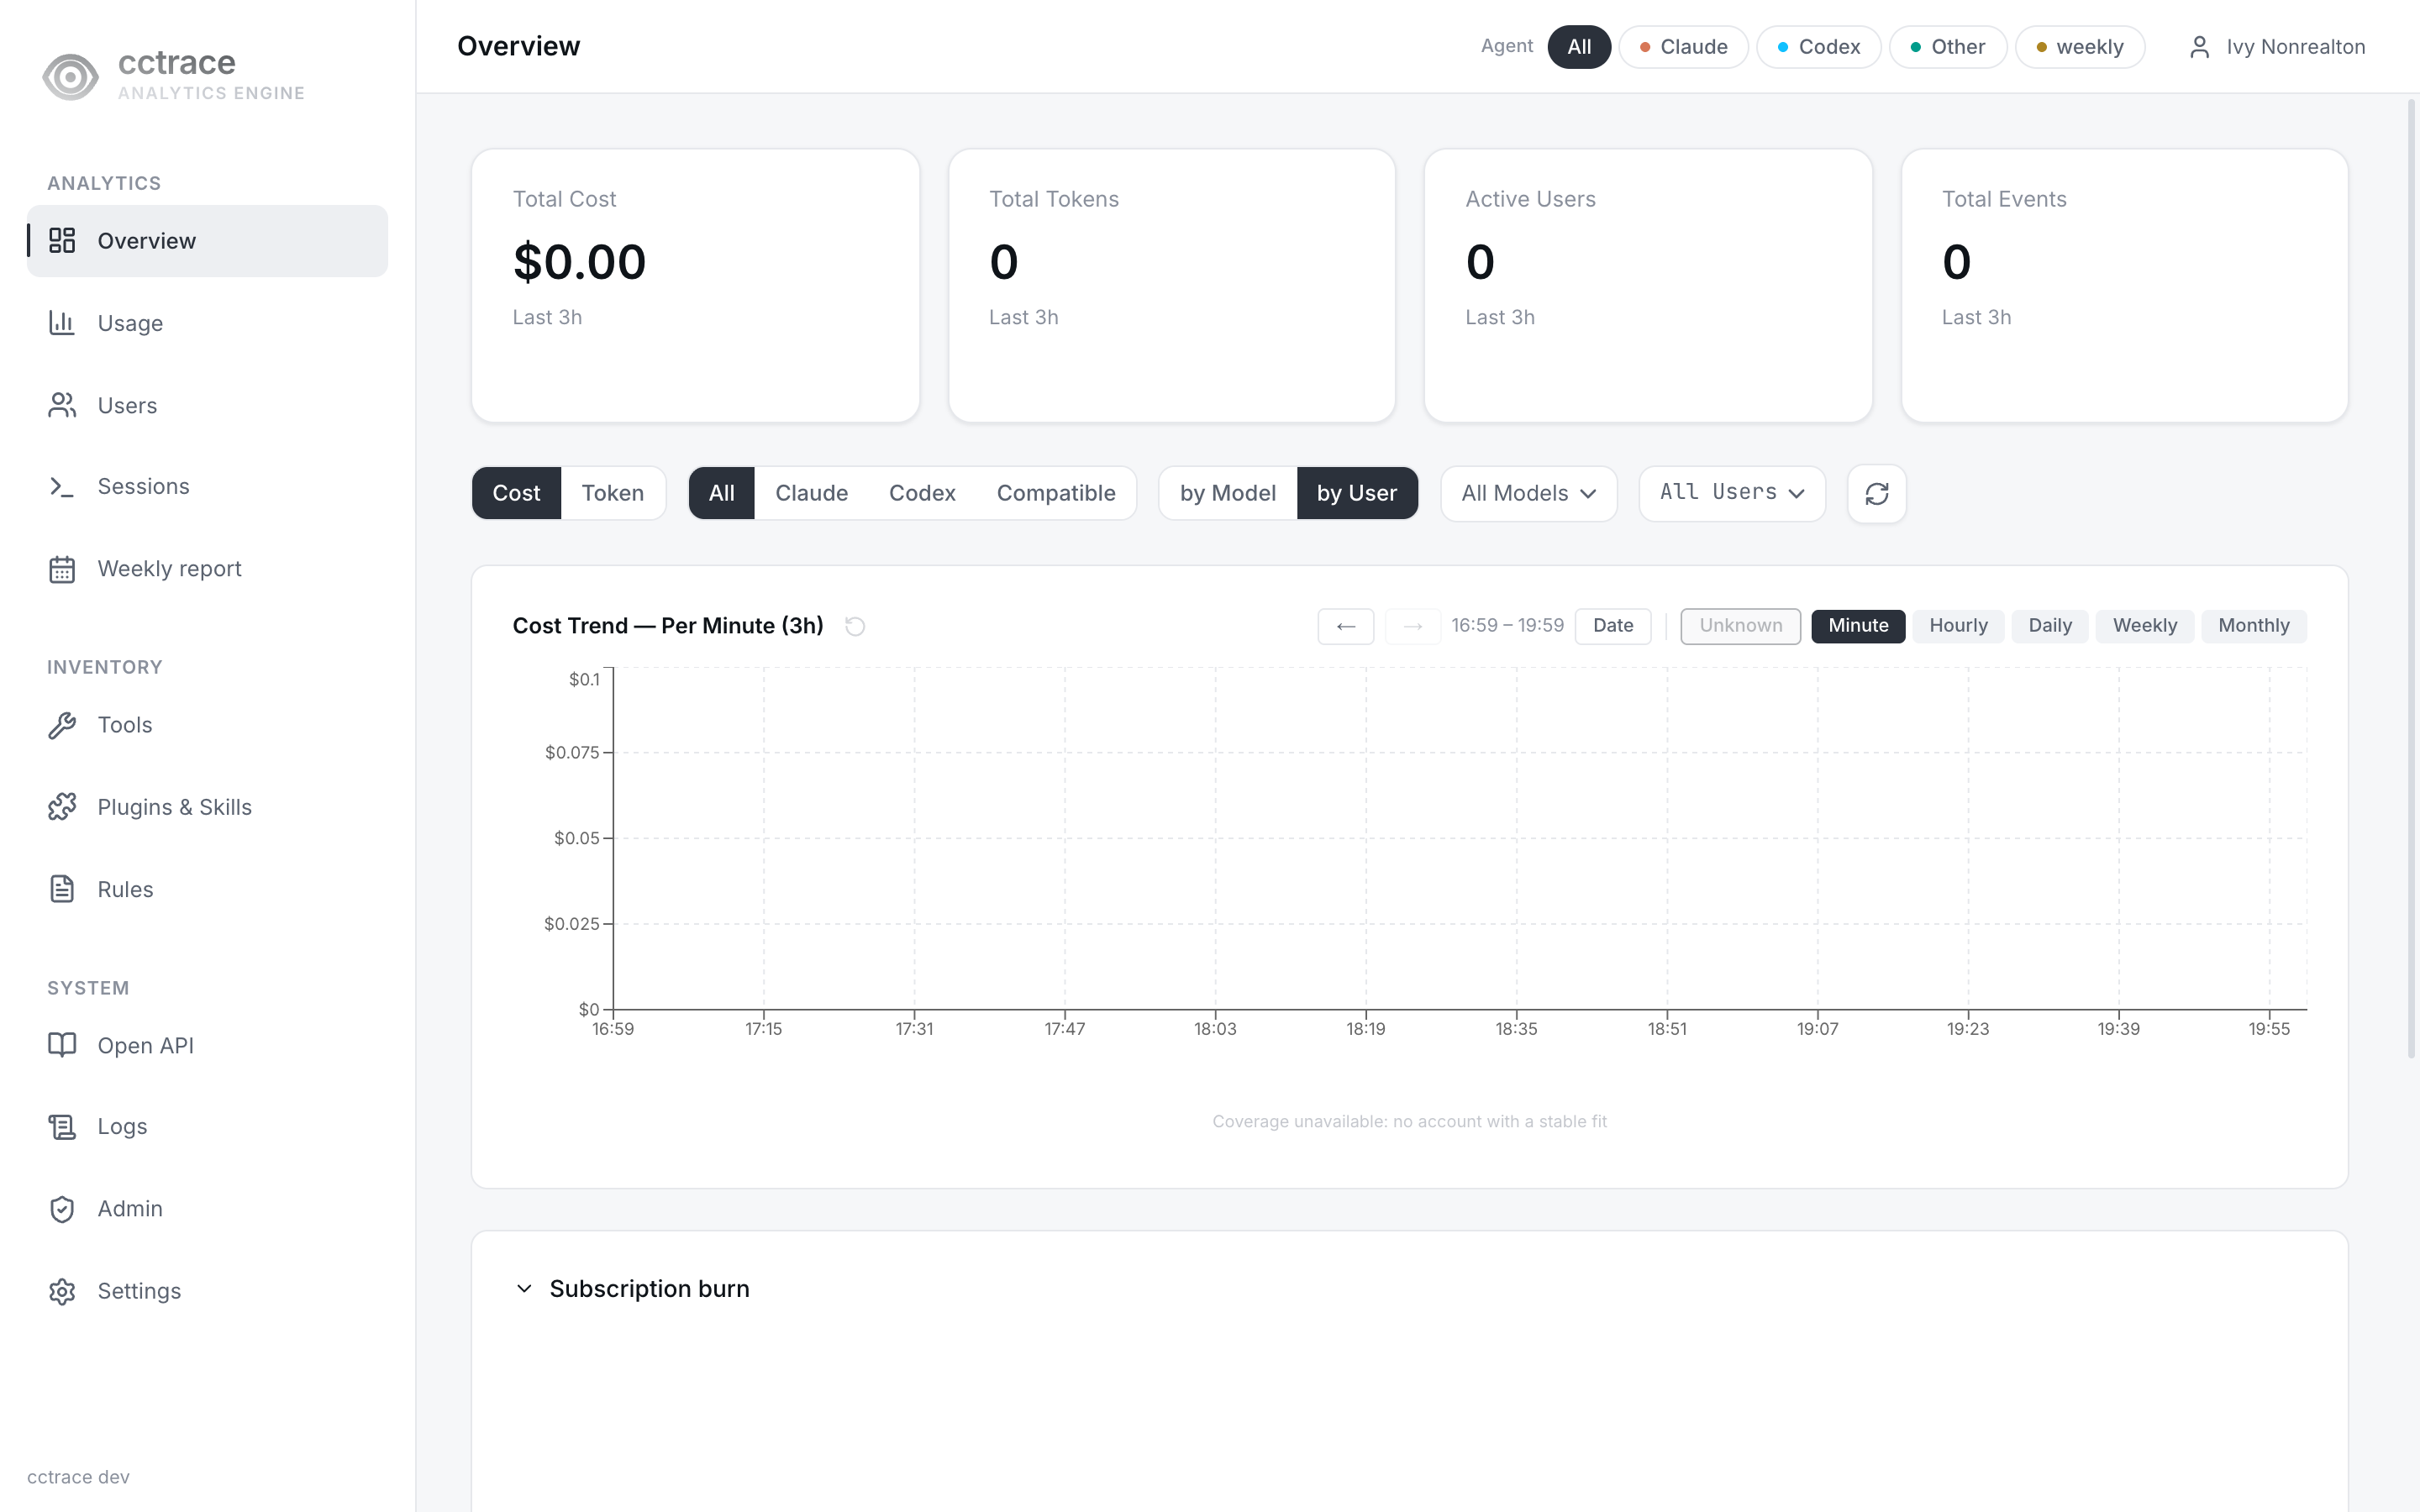The width and height of the screenshot is (2420, 1512).
Task: Click the Open API book icon
Action: coord(62,1045)
